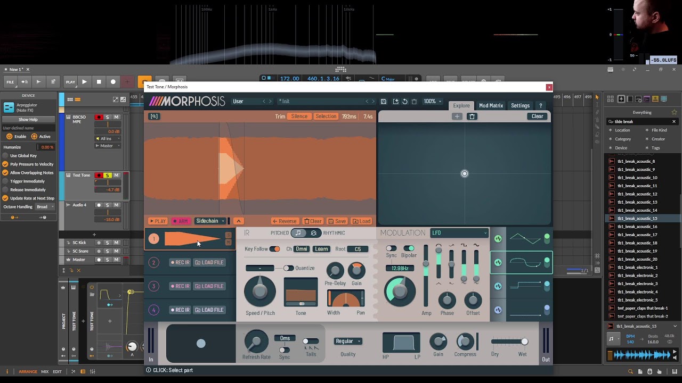Viewport: 682px width, 383px height.
Task: Open the Octave Handling Broad dropdown
Action: (45, 207)
